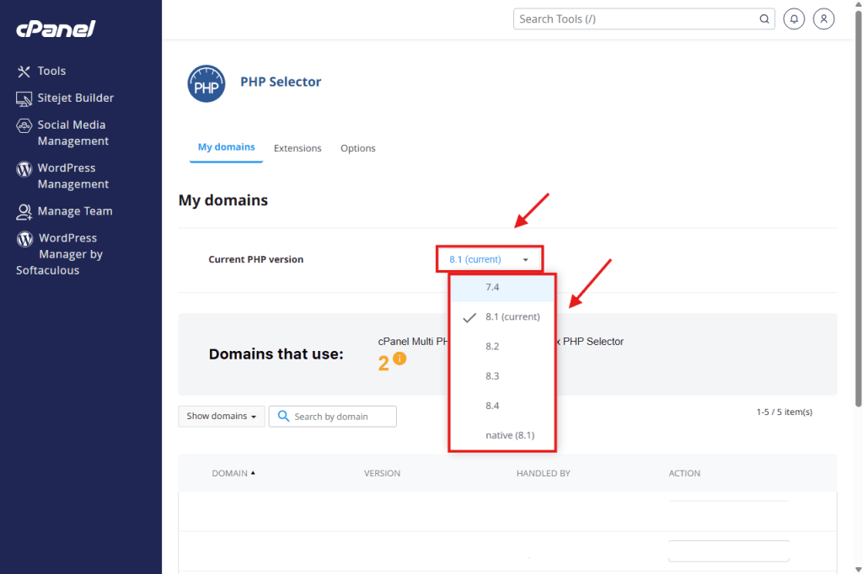The width and height of the screenshot is (863, 574).
Task: Expand the Show domains dropdown
Action: click(222, 417)
